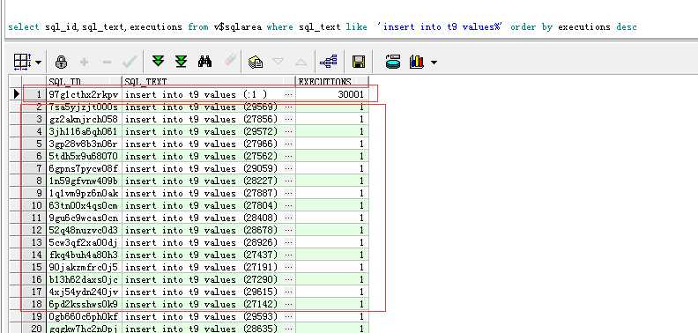
Task: Toggle the padlock edit-data icon
Action: pos(61,62)
